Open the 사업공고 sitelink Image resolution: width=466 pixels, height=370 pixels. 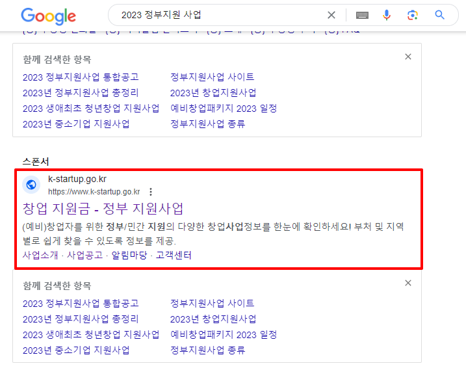tap(84, 255)
